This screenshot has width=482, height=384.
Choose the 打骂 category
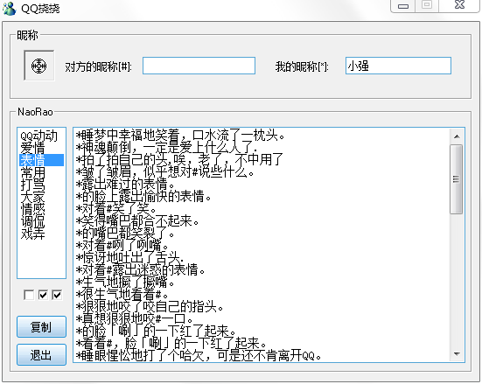click(32, 185)
